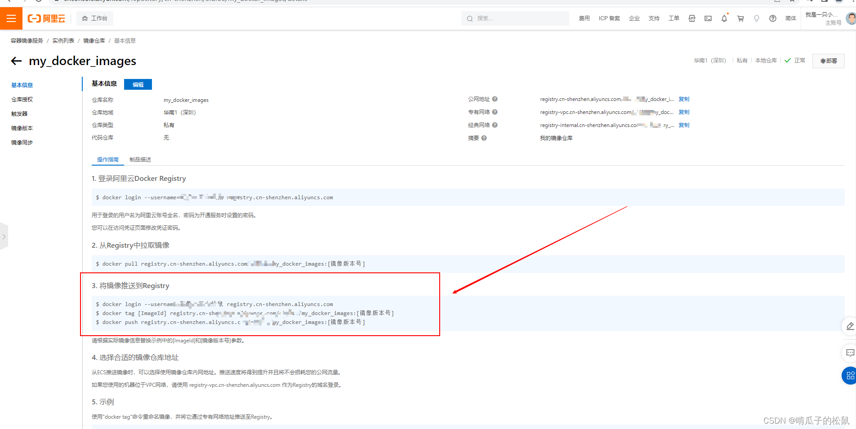Open the blue floating apps grid icon
The width and height of the screenshot is (856, 429).
coord(849,376)
